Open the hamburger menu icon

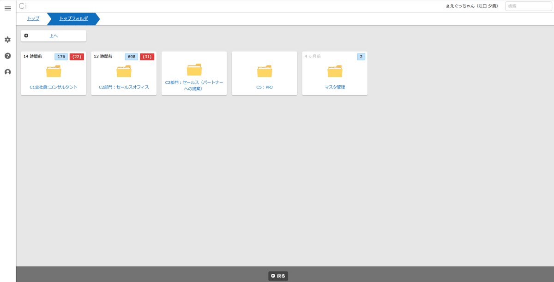click(7, 9)
